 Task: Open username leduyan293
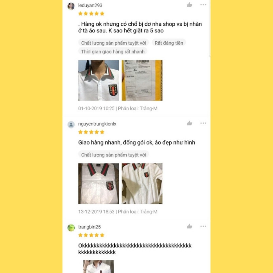click(90, 5)
